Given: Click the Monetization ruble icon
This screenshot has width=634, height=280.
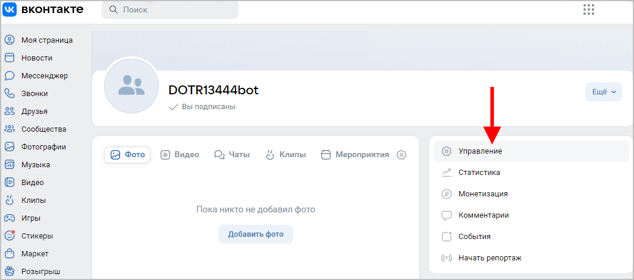Looking at the screenshot, I should click(x=447, y=194).
